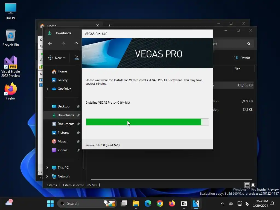Select Home in navigation pane
Image resolution: width=280 pixels, height=210 pixels.
[62, 71]
